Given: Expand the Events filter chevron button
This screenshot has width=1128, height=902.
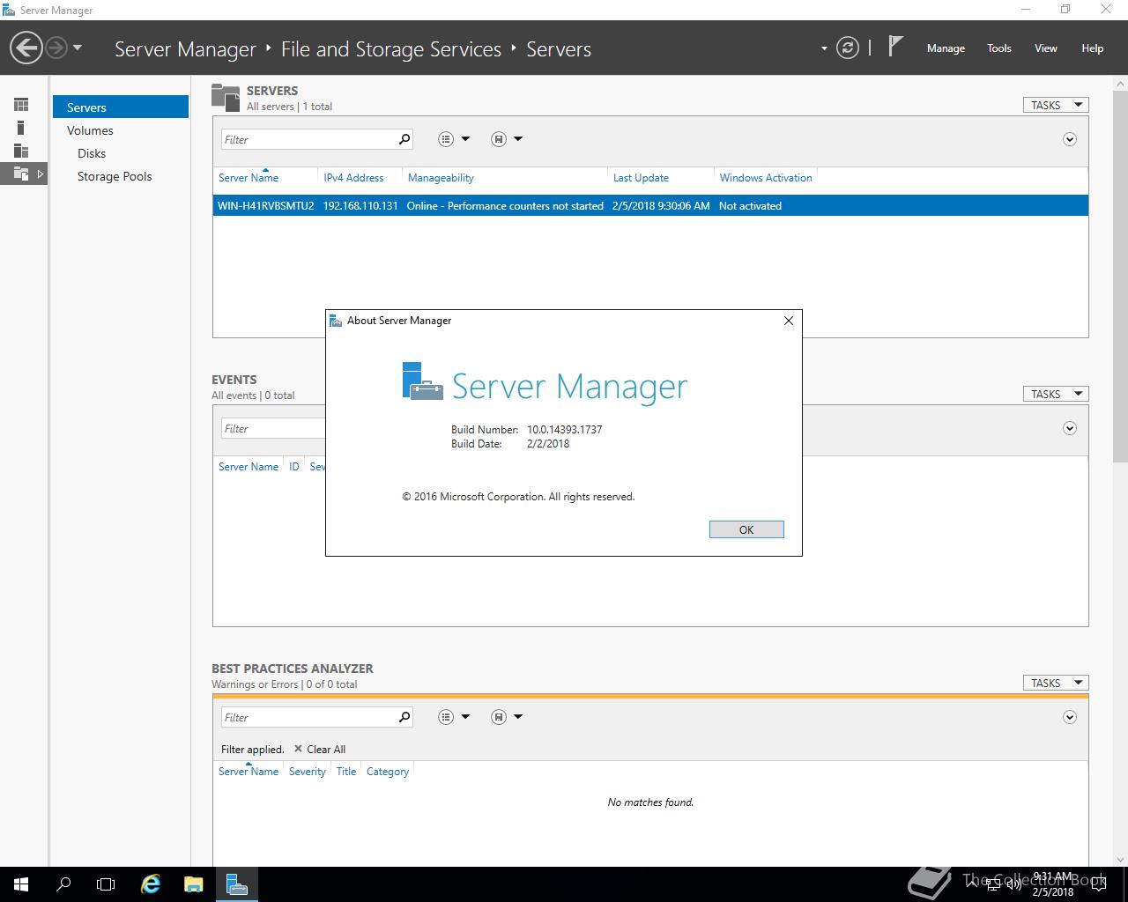Looking at the screenshot, I should click(x=1070, y=428).
